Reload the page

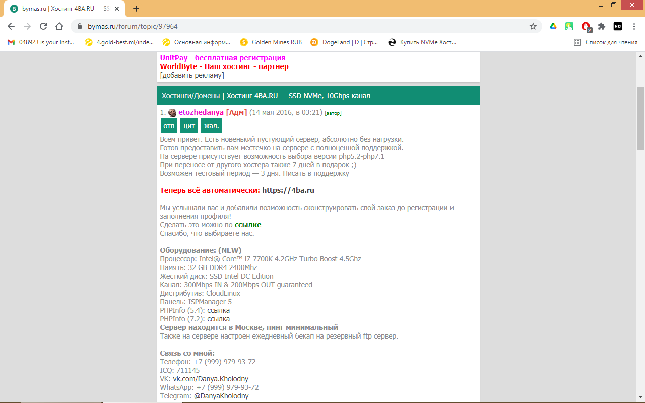[x=43, y=26]
